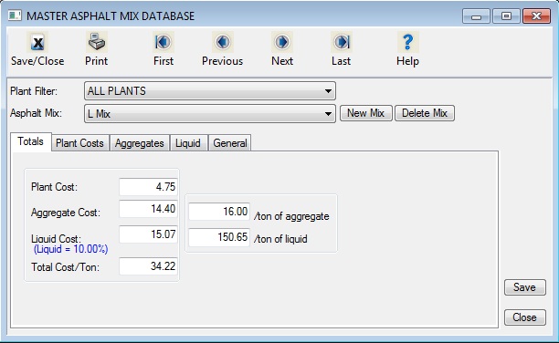559x343 pixels.
Task: Click the Aggregate Cost field showing 14.40
Action: tap(148, 209)
